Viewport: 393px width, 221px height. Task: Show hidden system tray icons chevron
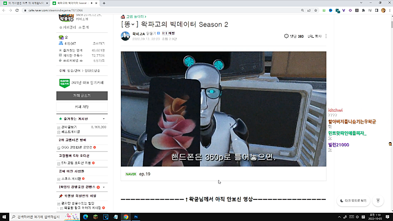[339, 217]
